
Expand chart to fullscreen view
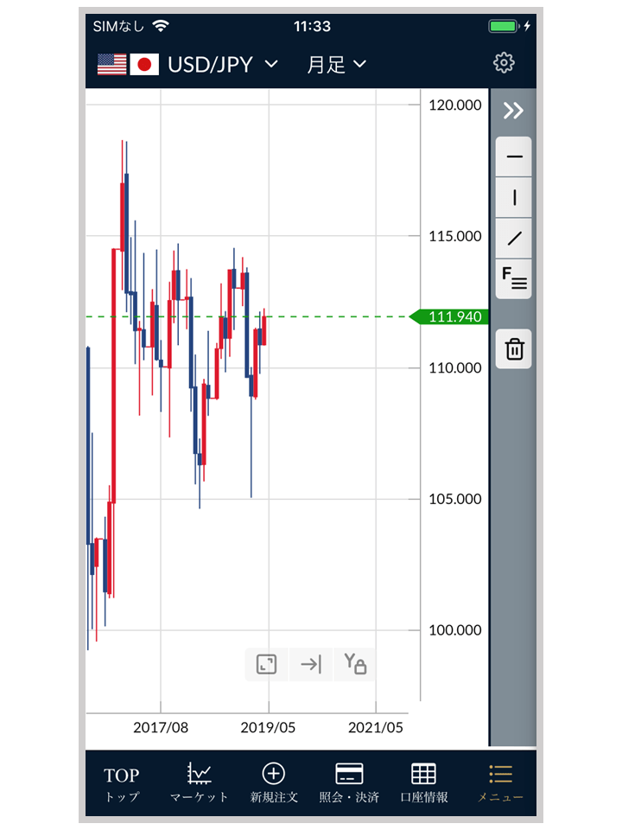click(x=266, y=664)
